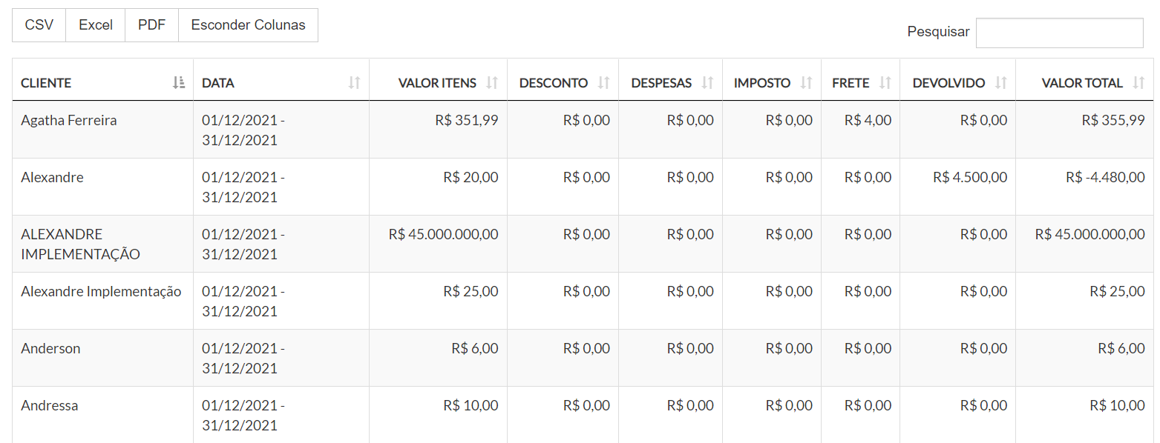Download the report as PDF

tap(151, 25)
